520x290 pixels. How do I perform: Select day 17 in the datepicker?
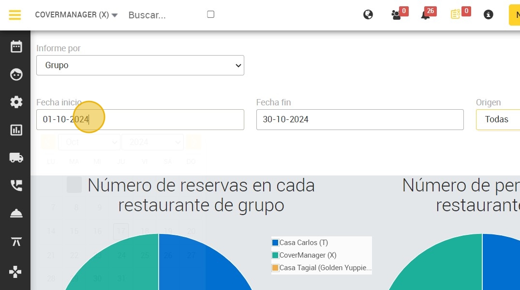point(121,231)
